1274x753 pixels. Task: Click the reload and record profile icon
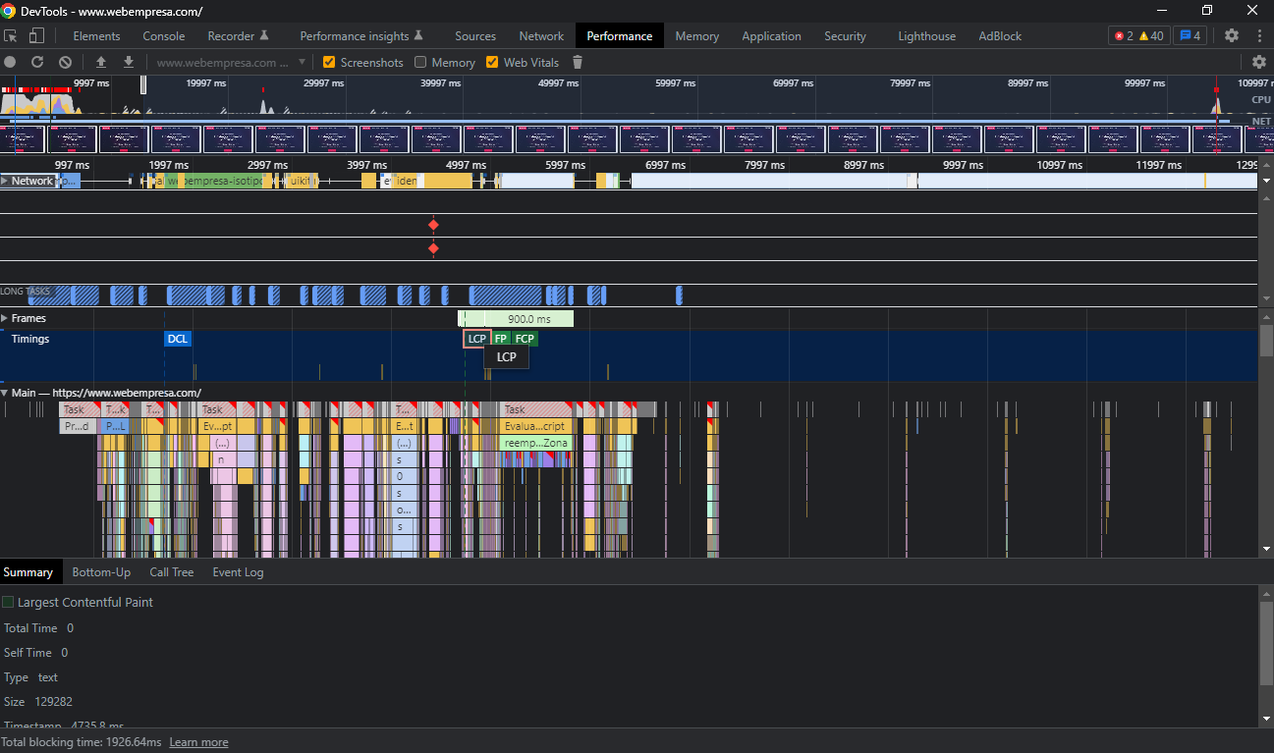(37, 62)
